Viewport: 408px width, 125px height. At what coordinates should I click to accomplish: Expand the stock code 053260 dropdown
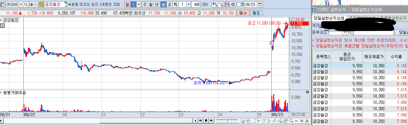coord(21,4)
